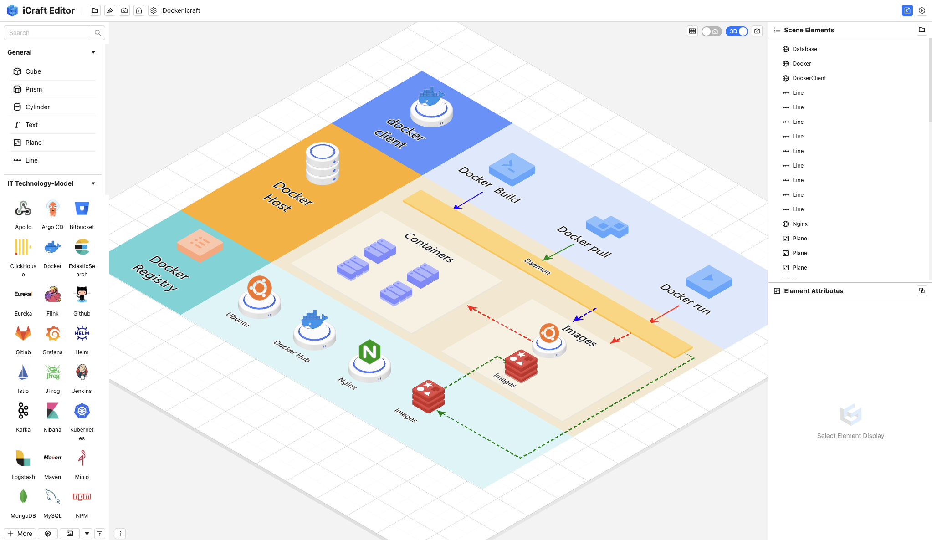Click the play preview icon
Screen dimensions: 932x540
pos(922,10)
